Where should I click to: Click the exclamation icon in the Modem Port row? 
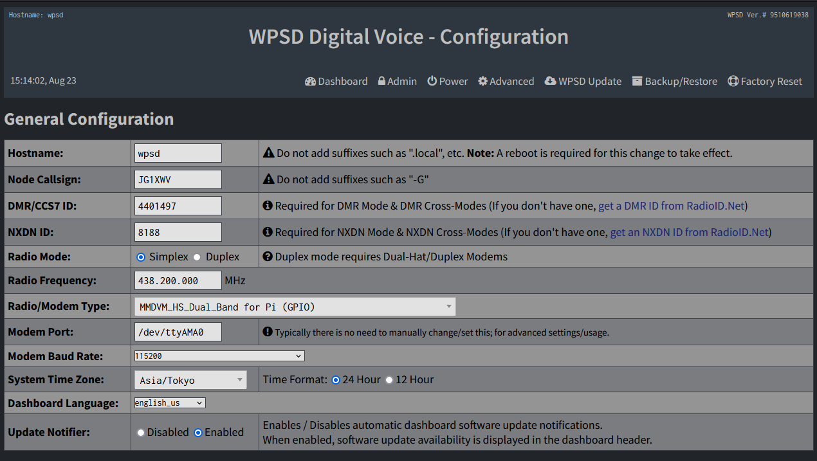[x=268, y=332]
